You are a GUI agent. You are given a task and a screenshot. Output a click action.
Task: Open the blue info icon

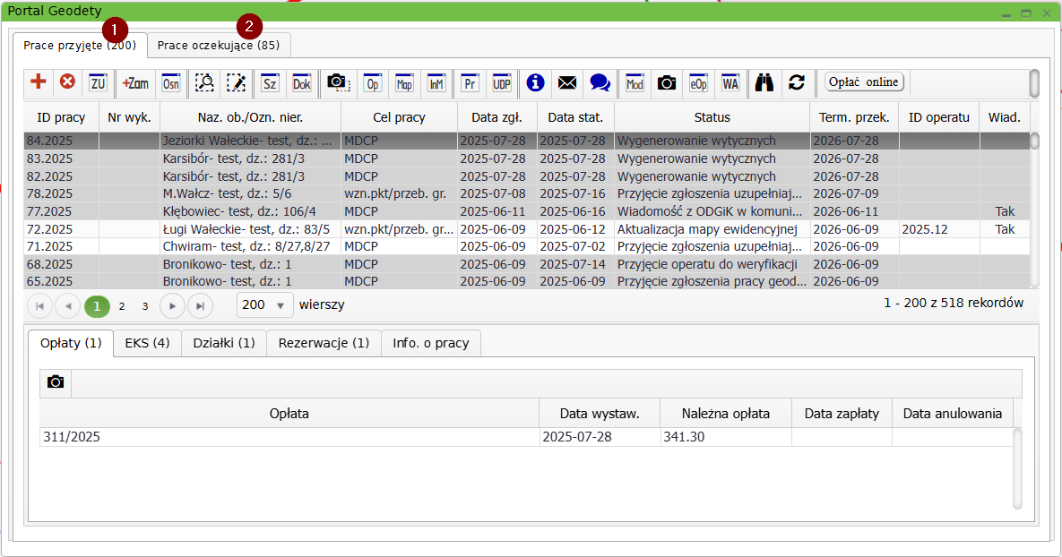pyautogui.click(x=536, y=82)
